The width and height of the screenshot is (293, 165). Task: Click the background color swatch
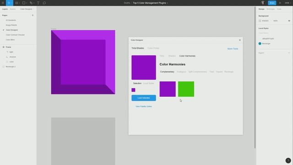[260, 21]
